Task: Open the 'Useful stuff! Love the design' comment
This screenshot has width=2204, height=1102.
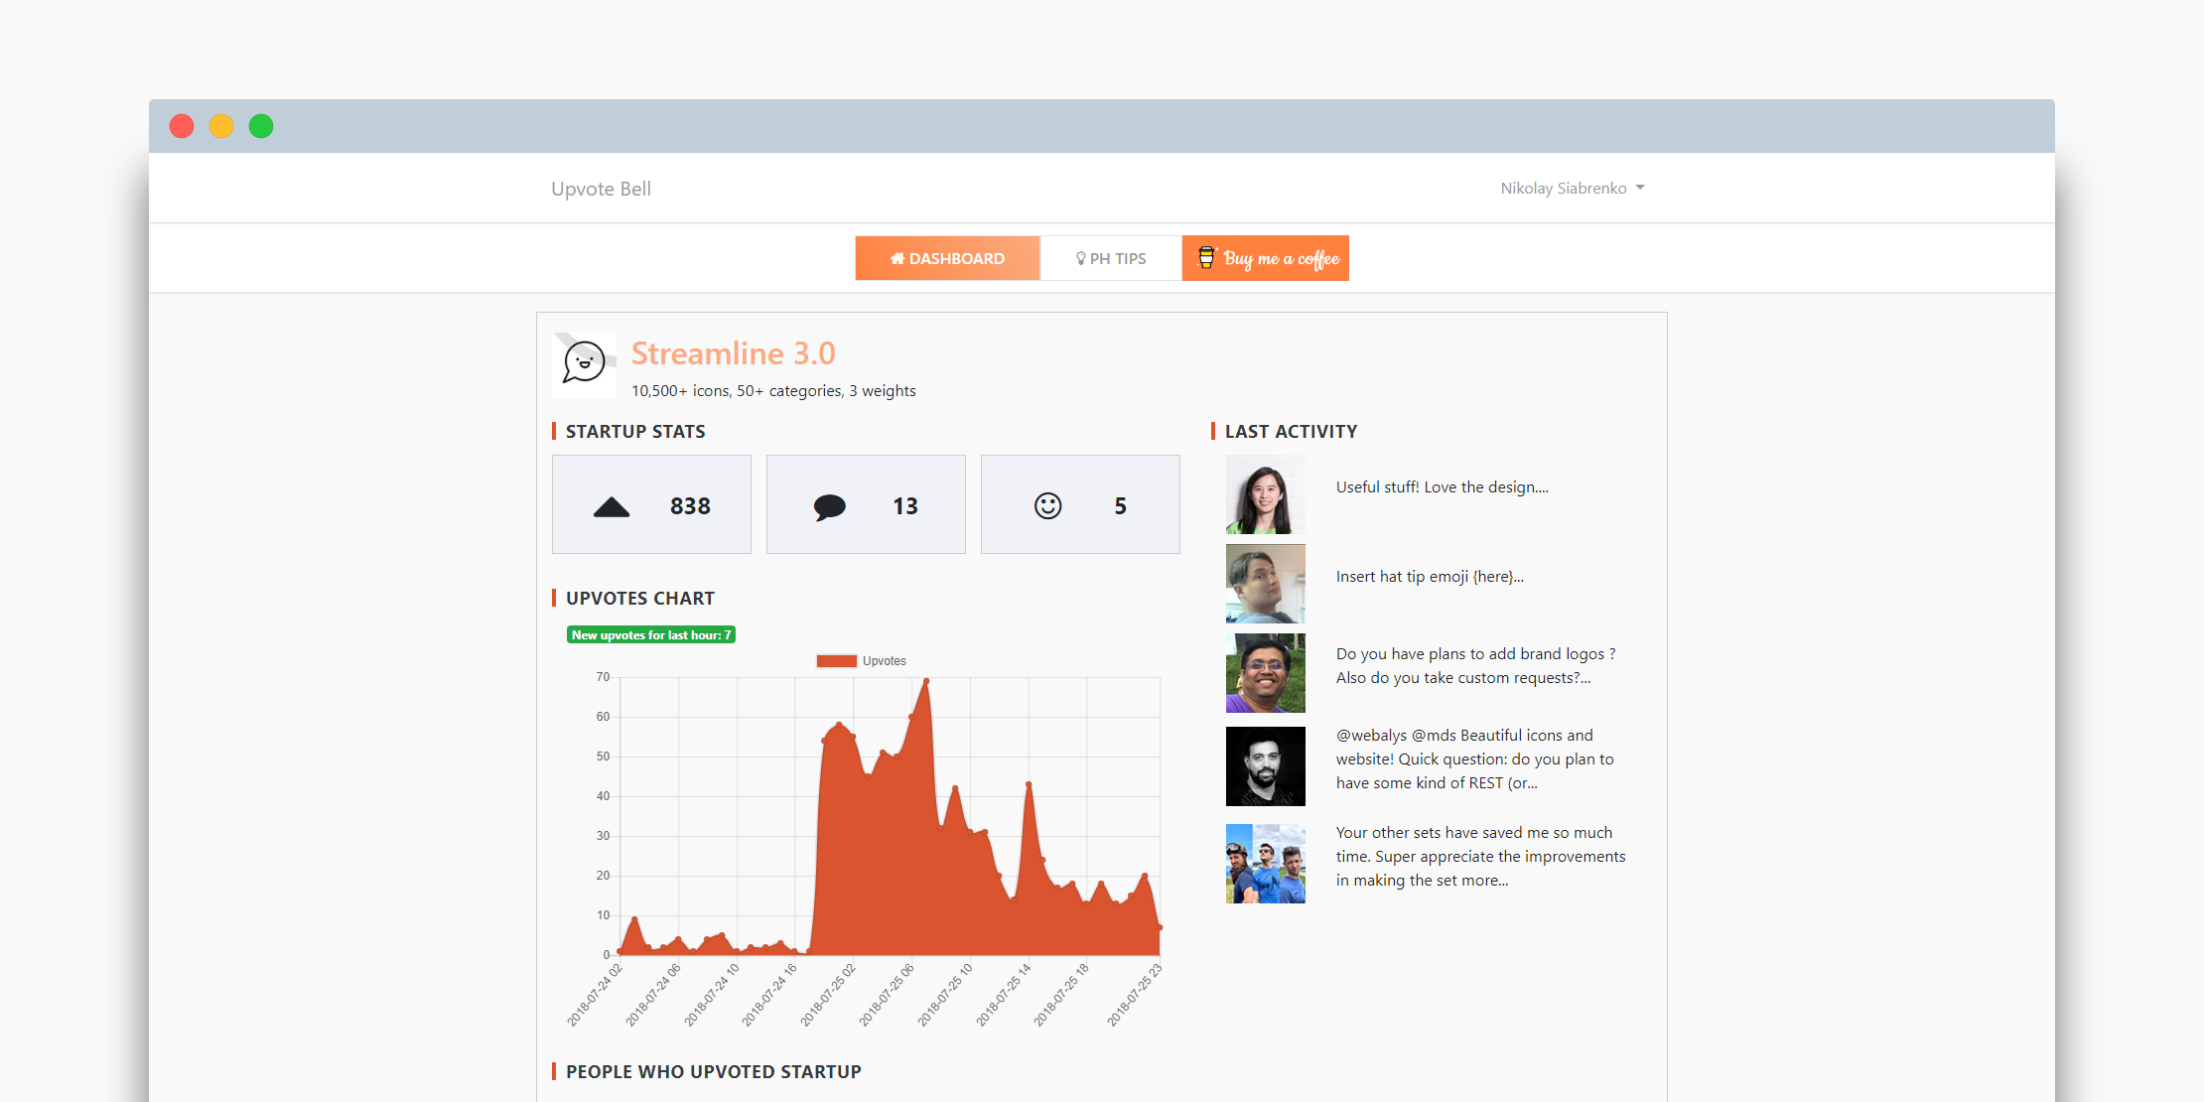Action: tap(1442, 487)
